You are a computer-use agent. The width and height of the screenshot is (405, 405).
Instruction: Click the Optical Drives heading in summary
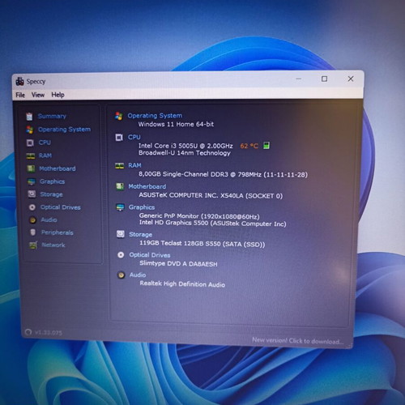[x=150, y=255]
